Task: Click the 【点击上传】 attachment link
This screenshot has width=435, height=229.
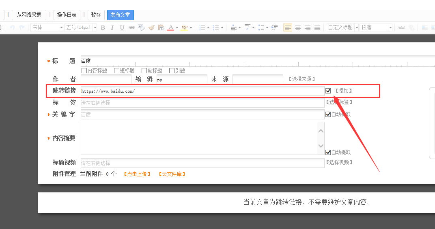Action: click(137, 174)
